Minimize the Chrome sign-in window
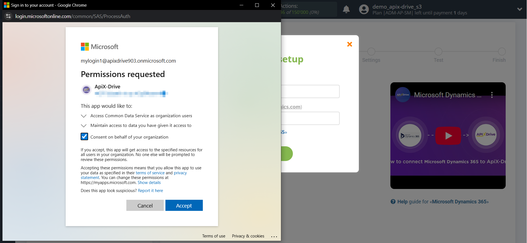The width and height of the screenshot is (527, 243). click(241, 5)
